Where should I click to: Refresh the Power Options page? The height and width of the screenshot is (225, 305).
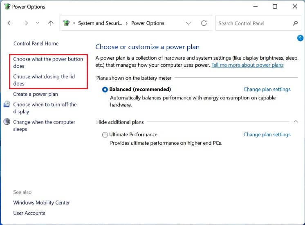[x=204, y=23]
